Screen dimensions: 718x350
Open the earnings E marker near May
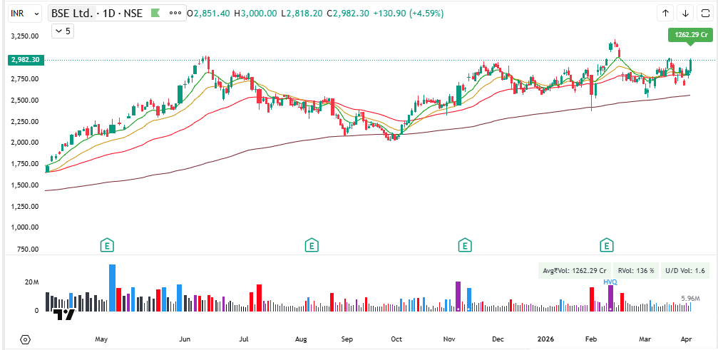pyautogui.click(x=107, y=246)
